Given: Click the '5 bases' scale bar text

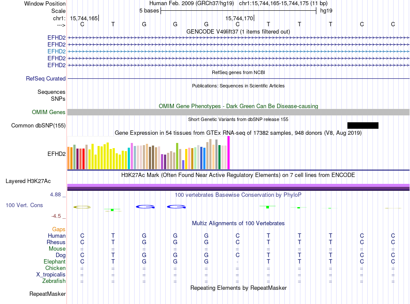Looking at the screenshot, I should click(149, 11).
